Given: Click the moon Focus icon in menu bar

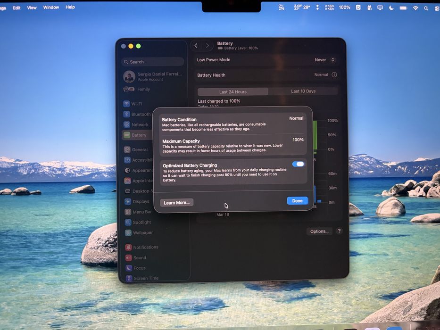Looking at the screenshot, I should 391,8.
